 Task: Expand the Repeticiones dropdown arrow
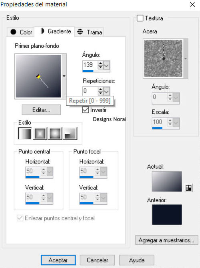click(106, 91)
